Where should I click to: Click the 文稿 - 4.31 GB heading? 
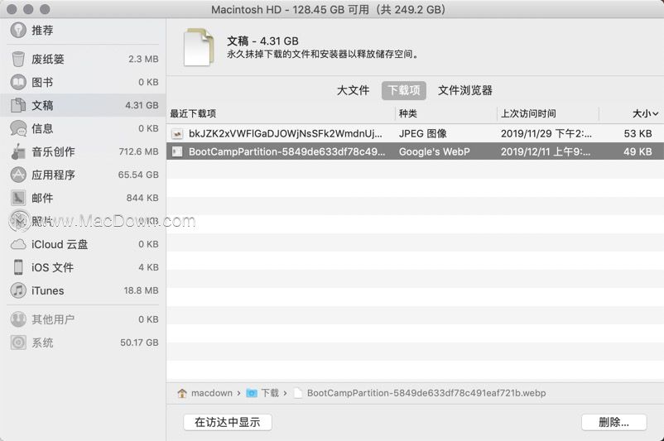(x=262, y=41)
